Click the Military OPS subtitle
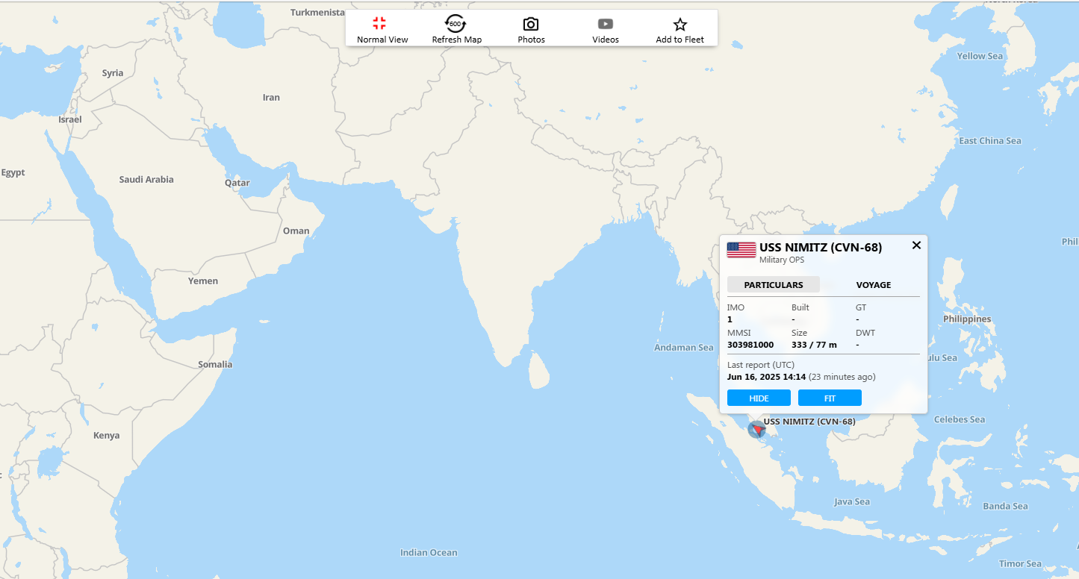This screenshot has height=579, width=1079. click(x=782, y=260)
